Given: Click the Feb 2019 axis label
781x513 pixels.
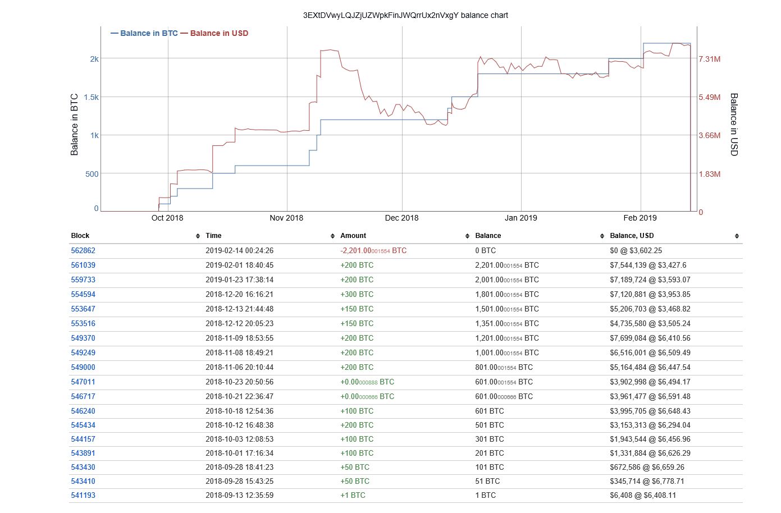Looking at the screenshot, I should click(640, 218).
